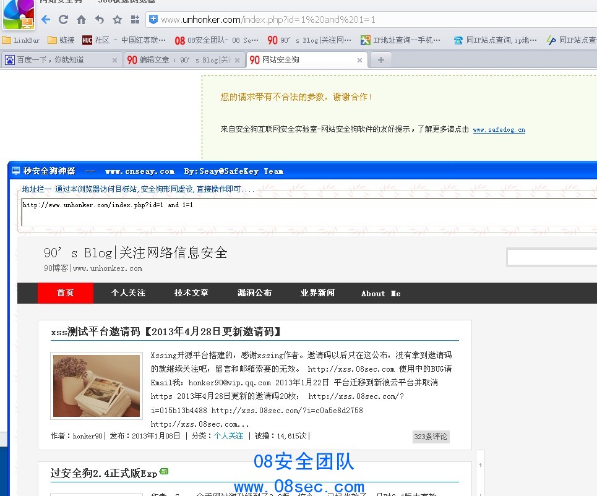Open the LinkBar bookmarks folder
Viewport: 597px width, 496px height.
[21, 40]
